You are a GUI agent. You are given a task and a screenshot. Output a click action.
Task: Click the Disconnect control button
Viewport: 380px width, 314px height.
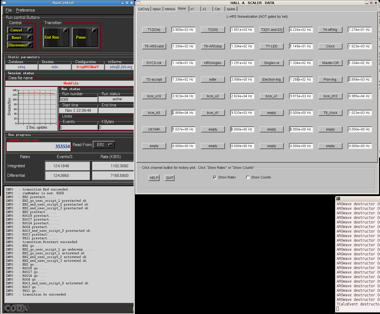20,45
